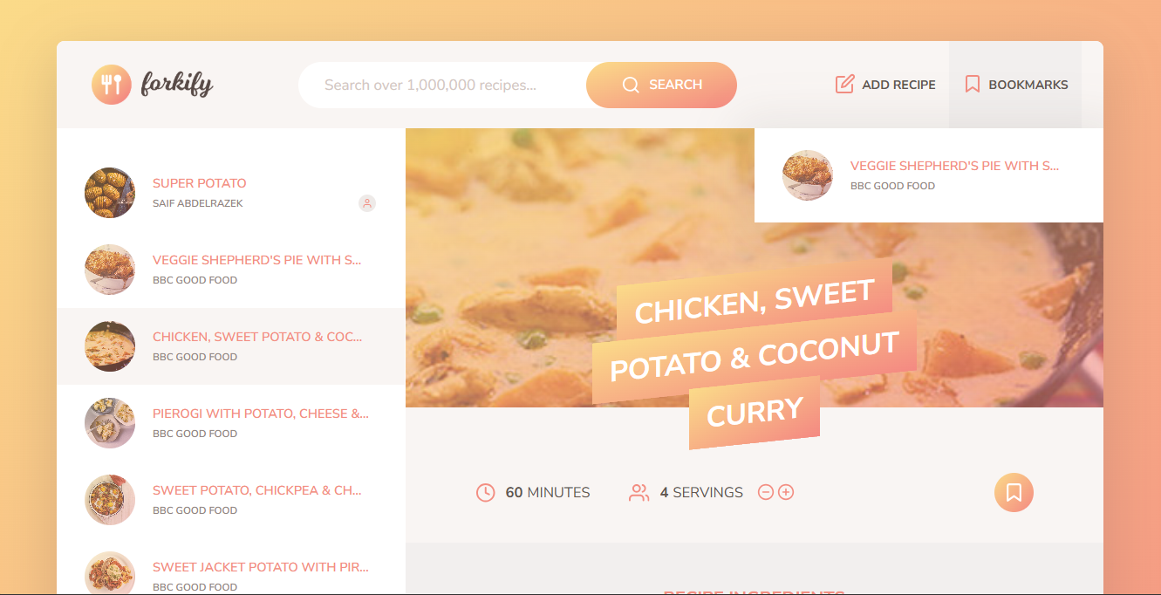Screen dimensions: 1161x595
Task: Click the magnifier icon in Search button
Action: click(631, 85)
